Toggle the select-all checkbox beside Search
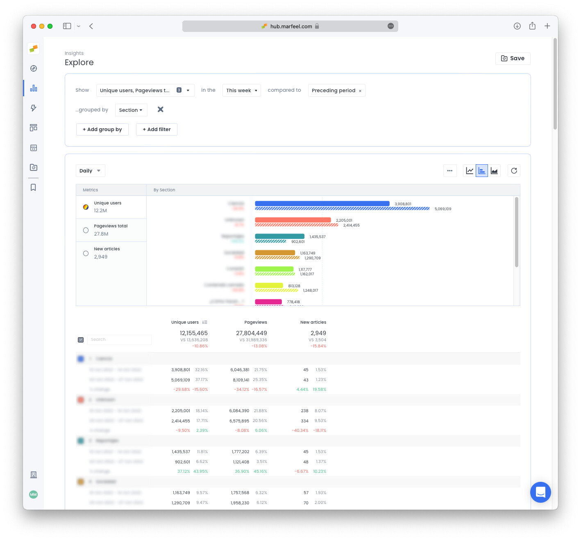 point(81,340)
